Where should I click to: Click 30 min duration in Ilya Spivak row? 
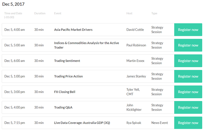click(39, 123)
